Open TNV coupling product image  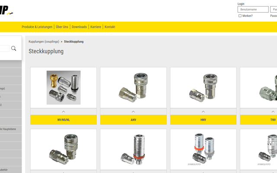point(267,87)
